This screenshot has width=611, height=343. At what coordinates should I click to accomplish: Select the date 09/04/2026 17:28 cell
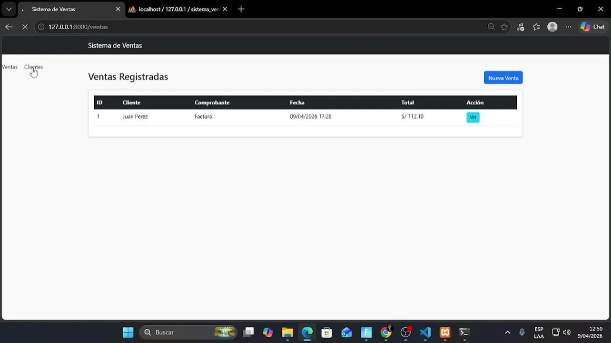point(311,116)
